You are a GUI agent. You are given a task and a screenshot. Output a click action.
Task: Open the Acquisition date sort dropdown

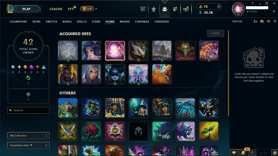tap(28, 145)
